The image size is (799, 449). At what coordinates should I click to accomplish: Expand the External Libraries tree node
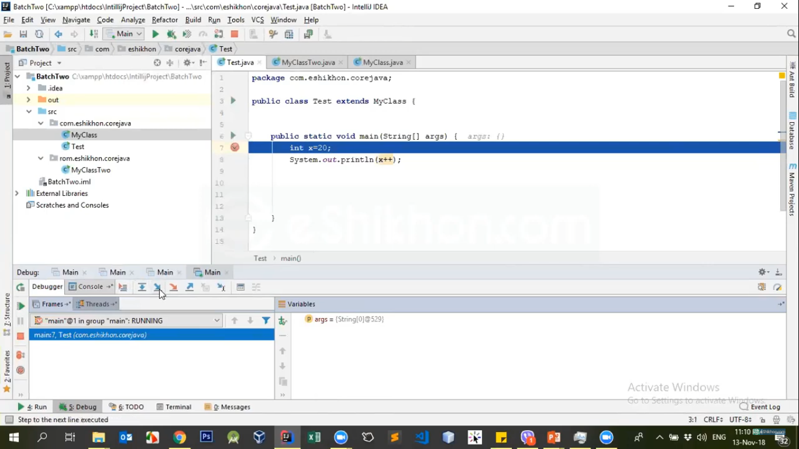tap(17, 194)
